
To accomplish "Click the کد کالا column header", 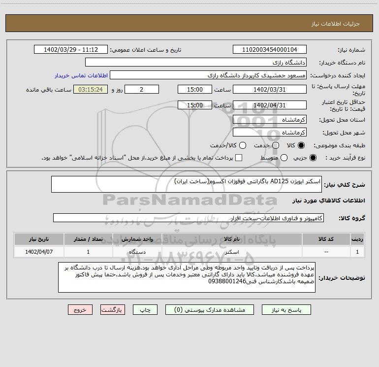I will pyautogui.click(x=326, y=239).
